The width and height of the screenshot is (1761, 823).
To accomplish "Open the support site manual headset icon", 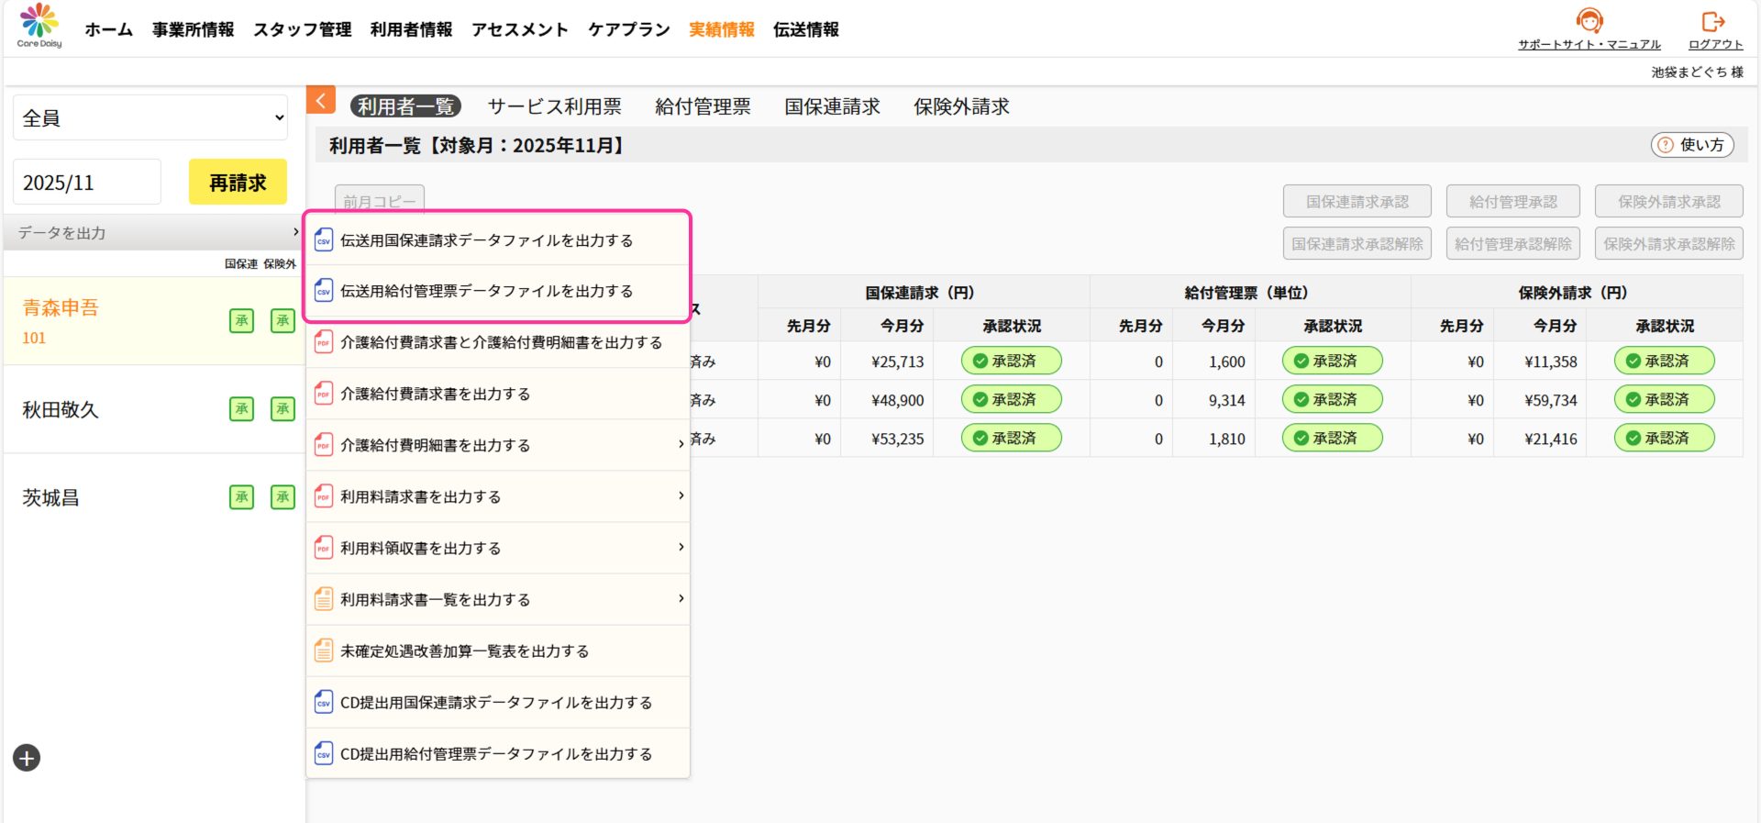I will click(x=1589, y=20).
